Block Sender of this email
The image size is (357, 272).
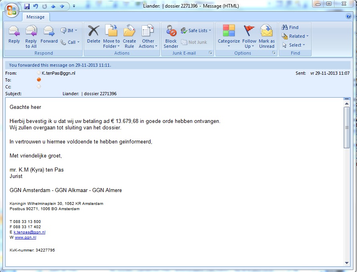pyautogui.click(x=171, y=37)
